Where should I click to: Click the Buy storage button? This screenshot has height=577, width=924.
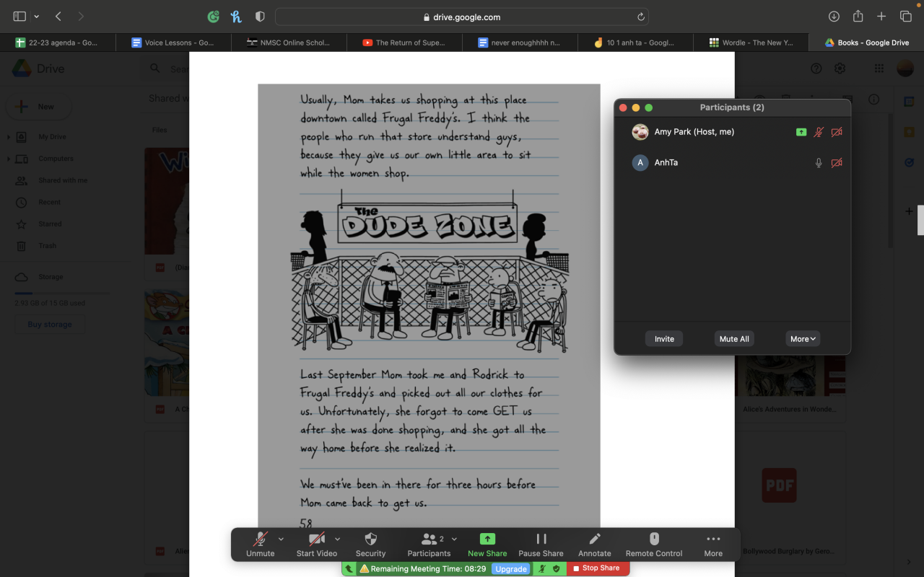50,325
